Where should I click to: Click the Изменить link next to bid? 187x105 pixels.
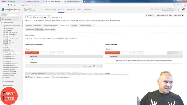[x=82, y=21]
